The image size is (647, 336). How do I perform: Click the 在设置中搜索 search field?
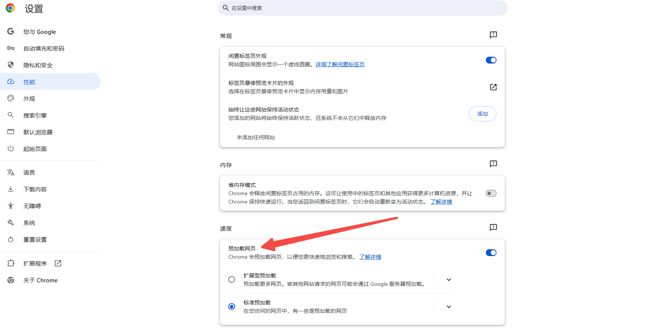[362, 8]
